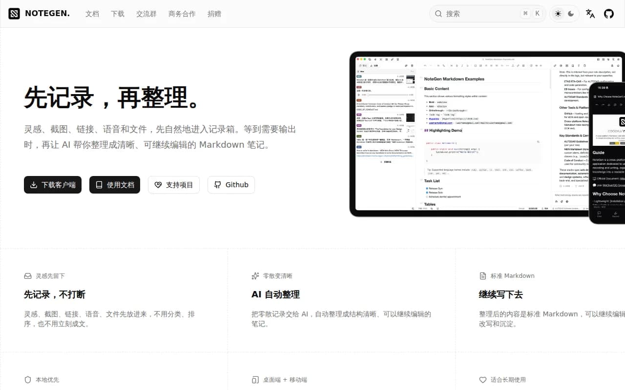
Task: Click the K key badge in search
Action: (x=537, y=14)
